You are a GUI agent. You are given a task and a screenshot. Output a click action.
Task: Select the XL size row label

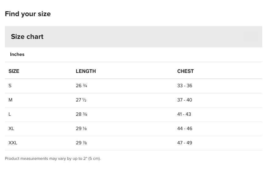coord(11,129)
